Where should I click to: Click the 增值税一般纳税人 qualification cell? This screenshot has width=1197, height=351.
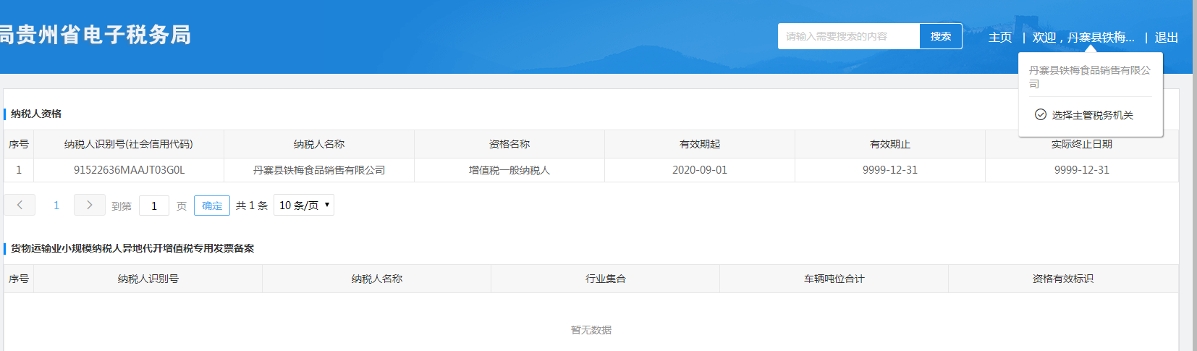[x=509, y=170]
